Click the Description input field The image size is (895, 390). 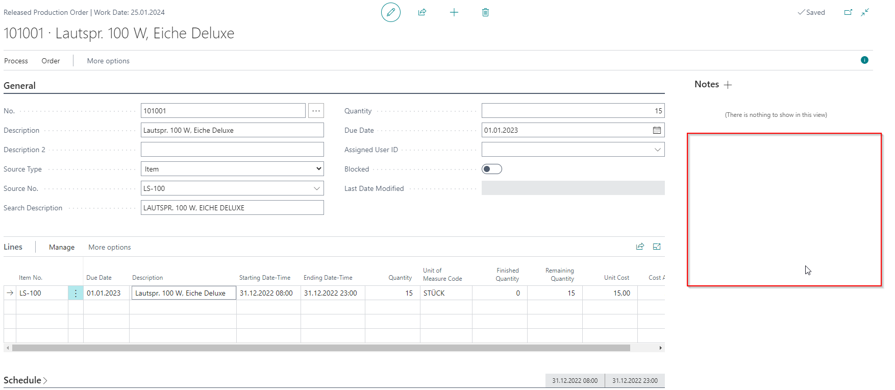point(232,130)
